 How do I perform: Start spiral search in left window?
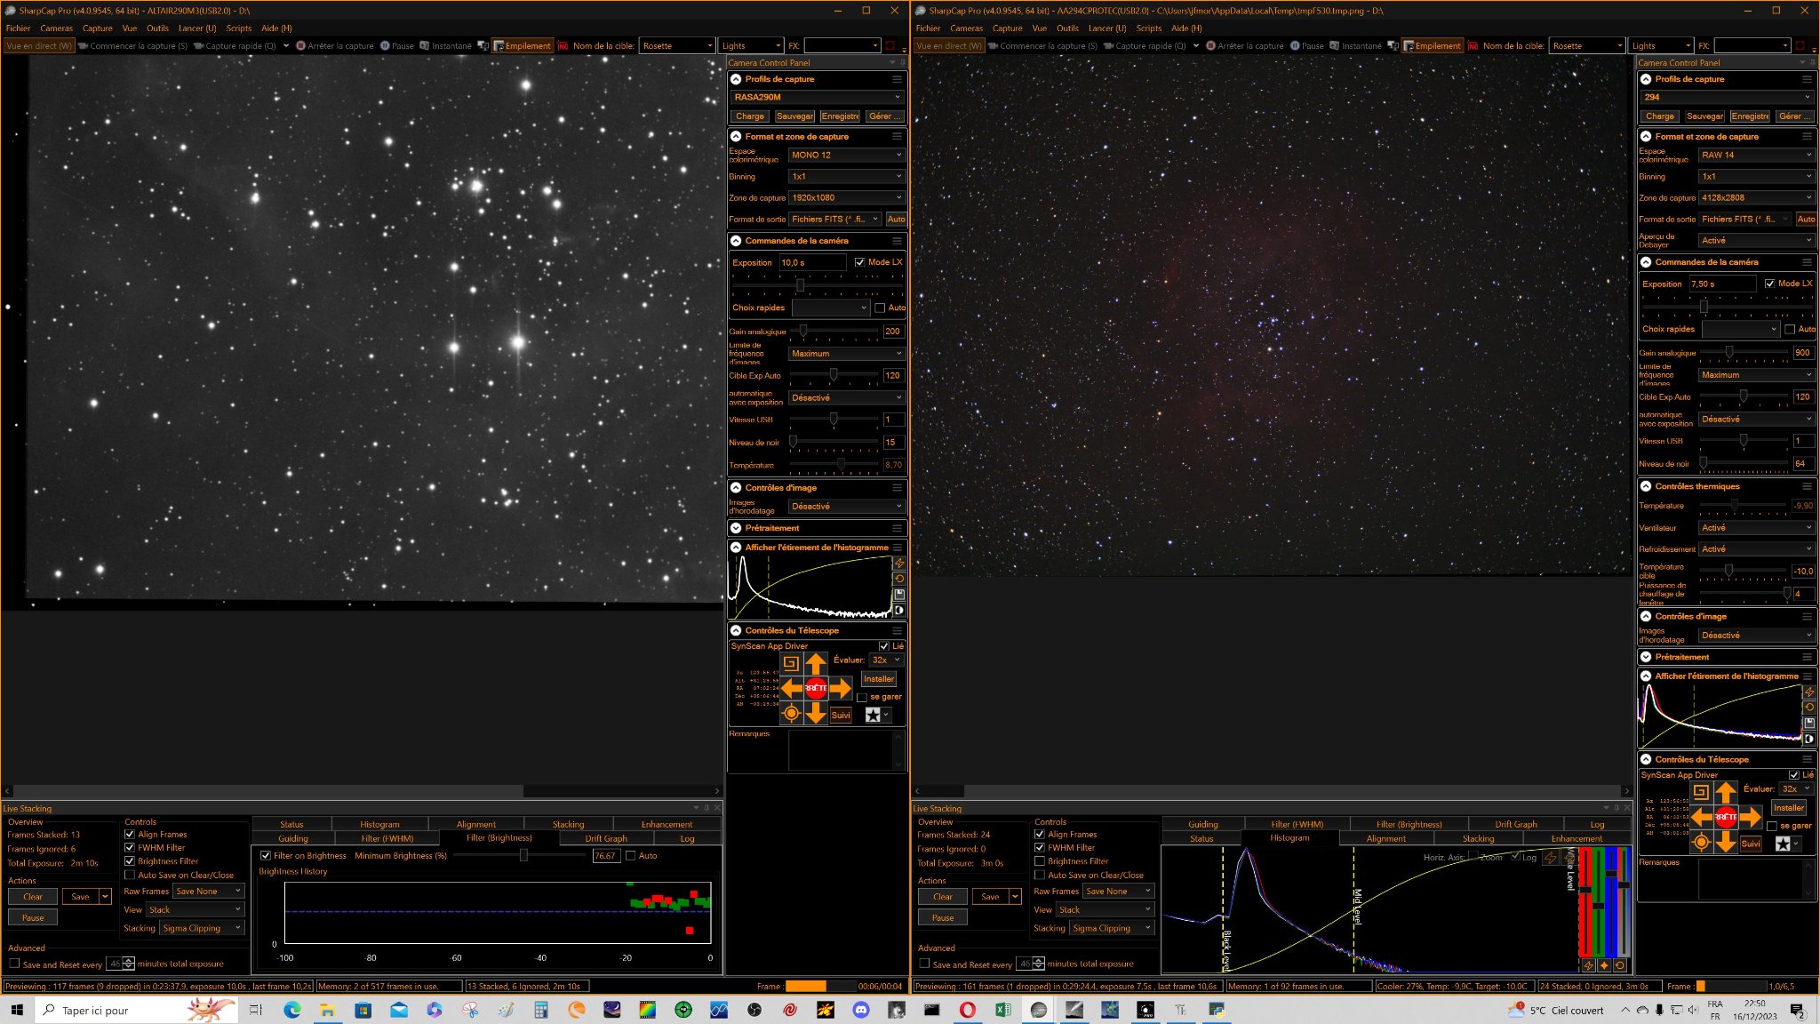(x=791, y=663)
